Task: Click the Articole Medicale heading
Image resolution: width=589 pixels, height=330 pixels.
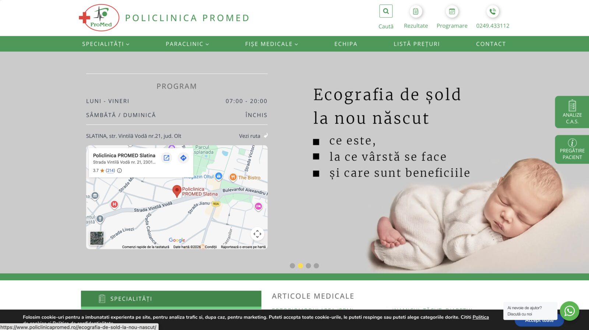Action: click(313, 296)
